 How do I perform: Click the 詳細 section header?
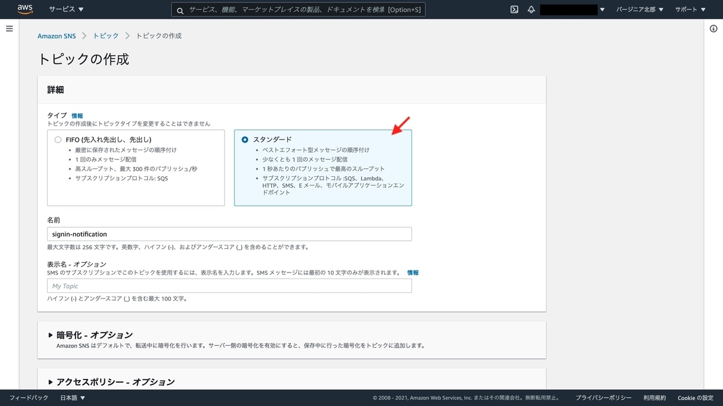pyautogui.click(x=55, y=90)
